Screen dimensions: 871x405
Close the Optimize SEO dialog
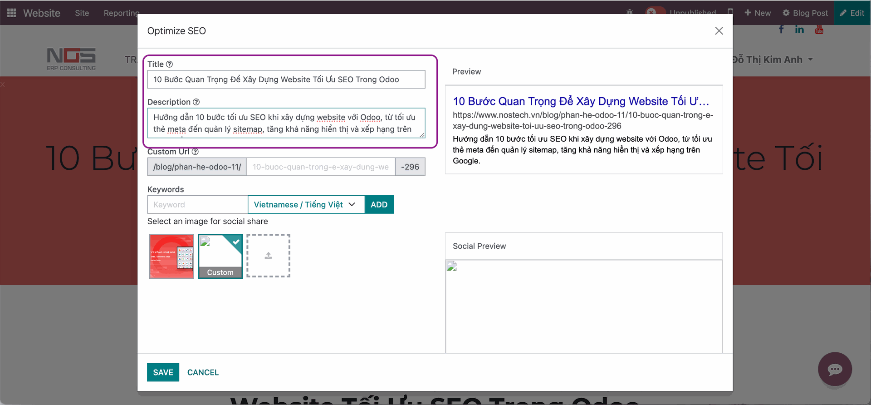tap(719, 31)
